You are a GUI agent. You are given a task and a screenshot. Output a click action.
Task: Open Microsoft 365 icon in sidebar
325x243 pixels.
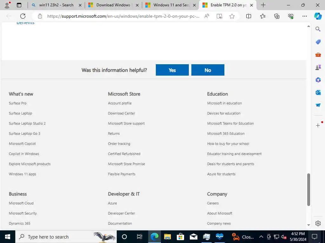point(318,80)
